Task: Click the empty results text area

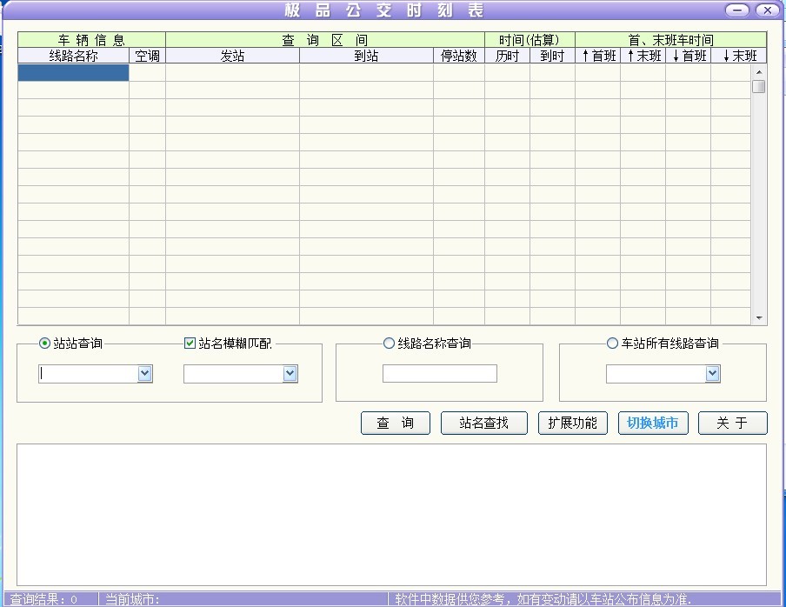Action: click(x=391, y=513)
